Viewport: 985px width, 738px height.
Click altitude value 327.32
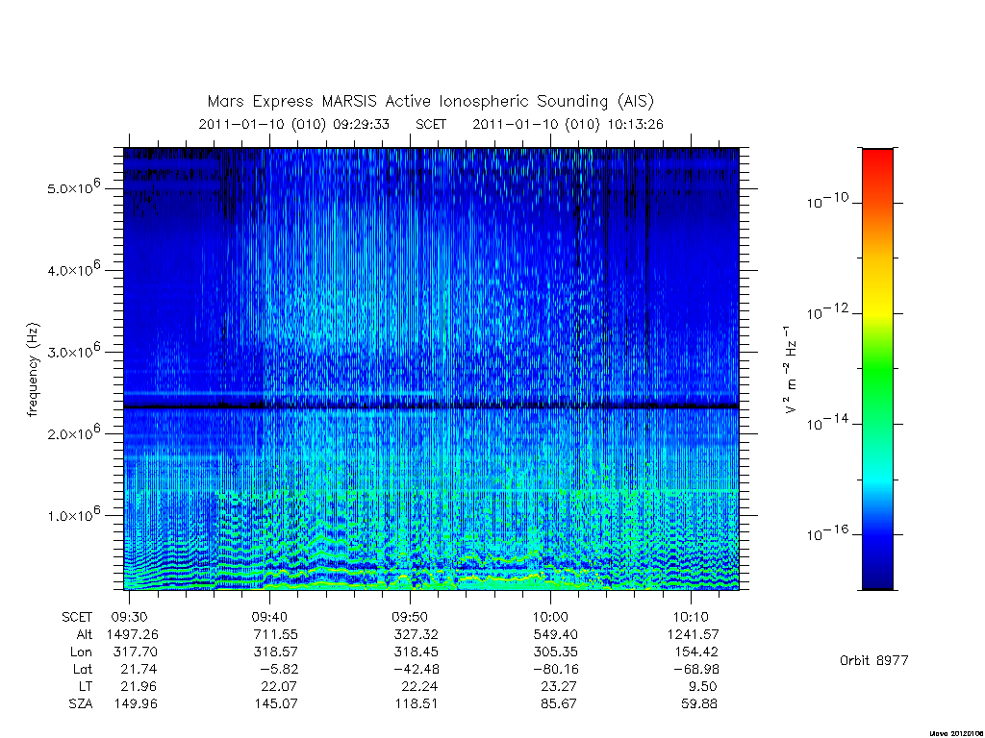point(416,634)
